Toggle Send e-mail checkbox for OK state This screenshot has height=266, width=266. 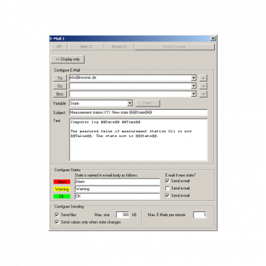pyautogui.click(x=167, y=196)
